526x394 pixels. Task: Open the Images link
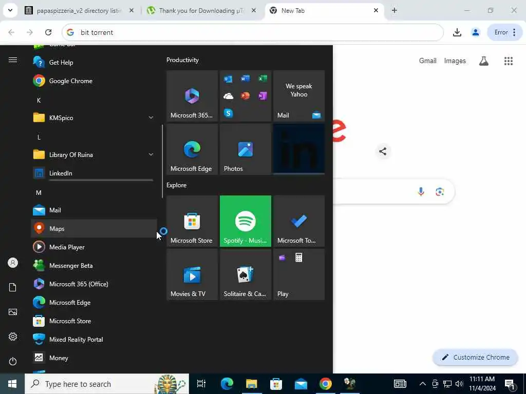(455, 61)
